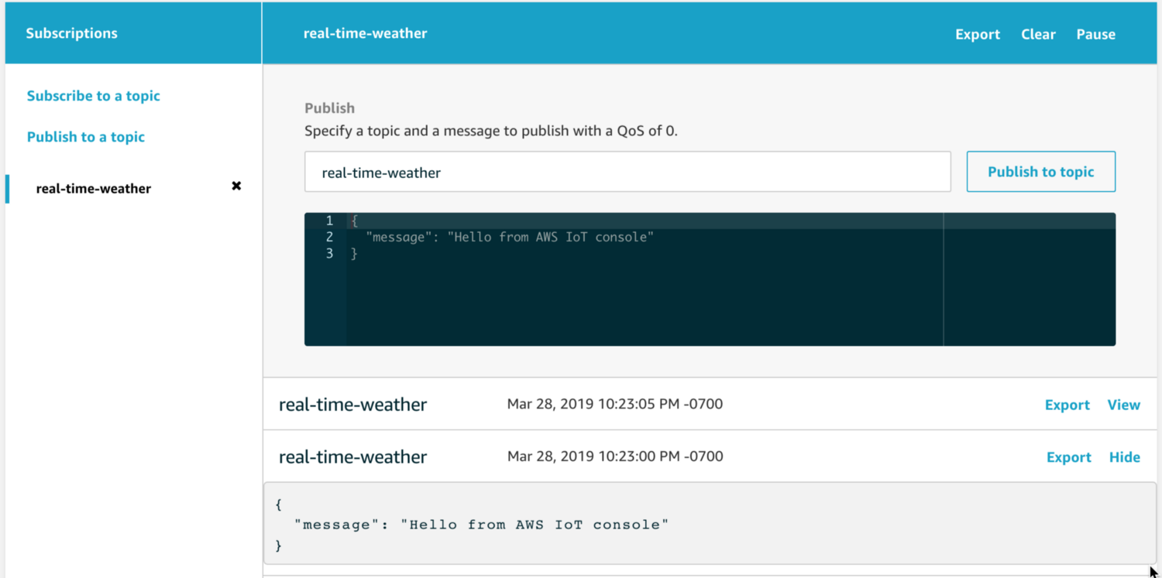Click the timestamp Mar 28, 2019 10:23:05 PM -0700
The image size is (1162, 578).
pos(615,403)
